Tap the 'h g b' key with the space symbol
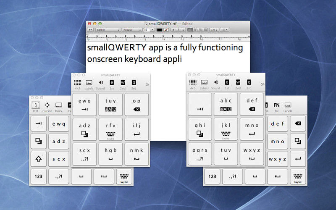 (x=110, y=154)
